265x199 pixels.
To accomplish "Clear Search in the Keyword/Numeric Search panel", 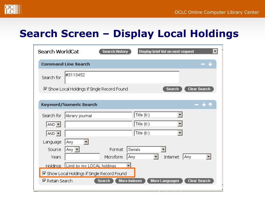I will 199,181.
